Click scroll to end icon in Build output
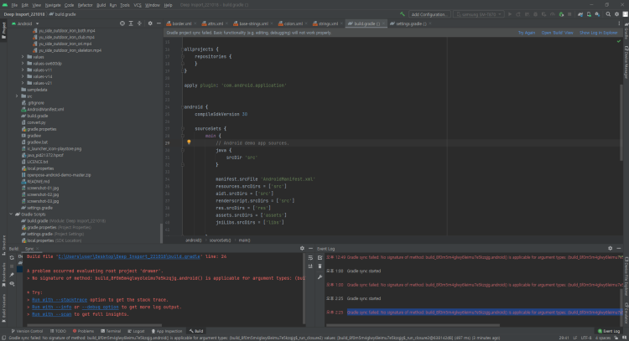629x341 pixels. point(310,266)
